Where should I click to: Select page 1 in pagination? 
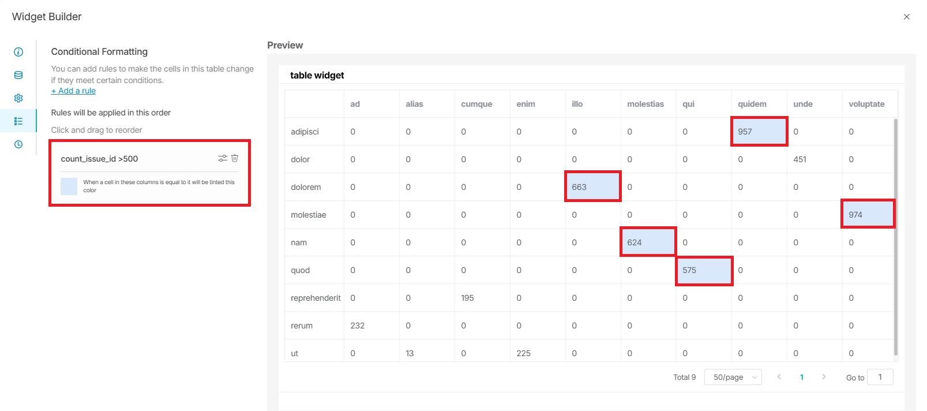801,377
